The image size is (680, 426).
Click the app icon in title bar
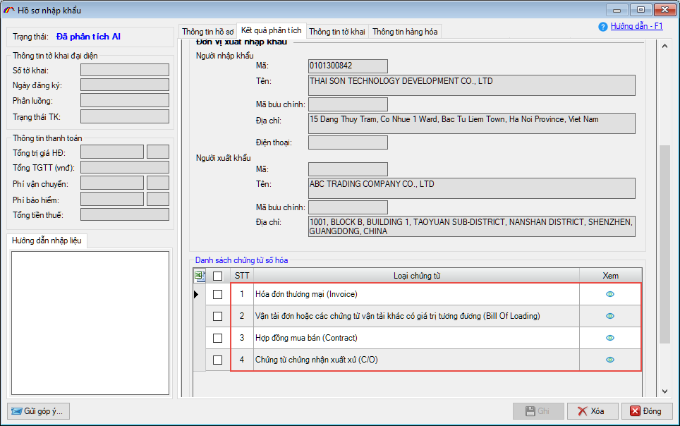coord(9,10)
